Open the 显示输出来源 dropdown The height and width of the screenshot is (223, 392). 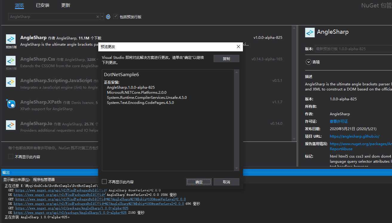tap(65, 179)
